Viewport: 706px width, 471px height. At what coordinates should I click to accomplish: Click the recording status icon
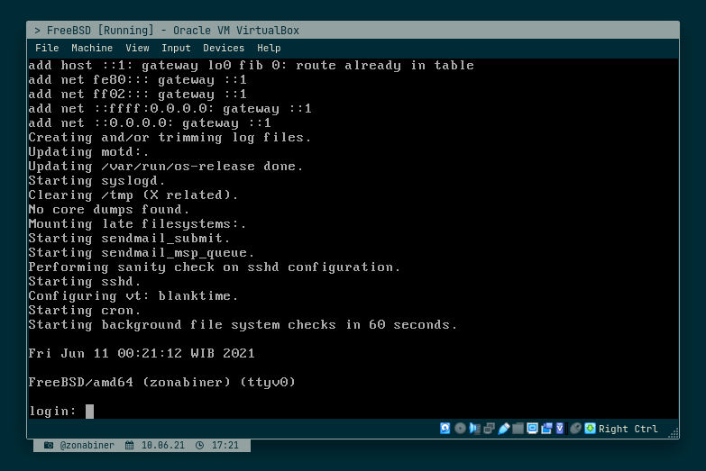[546, 429]
